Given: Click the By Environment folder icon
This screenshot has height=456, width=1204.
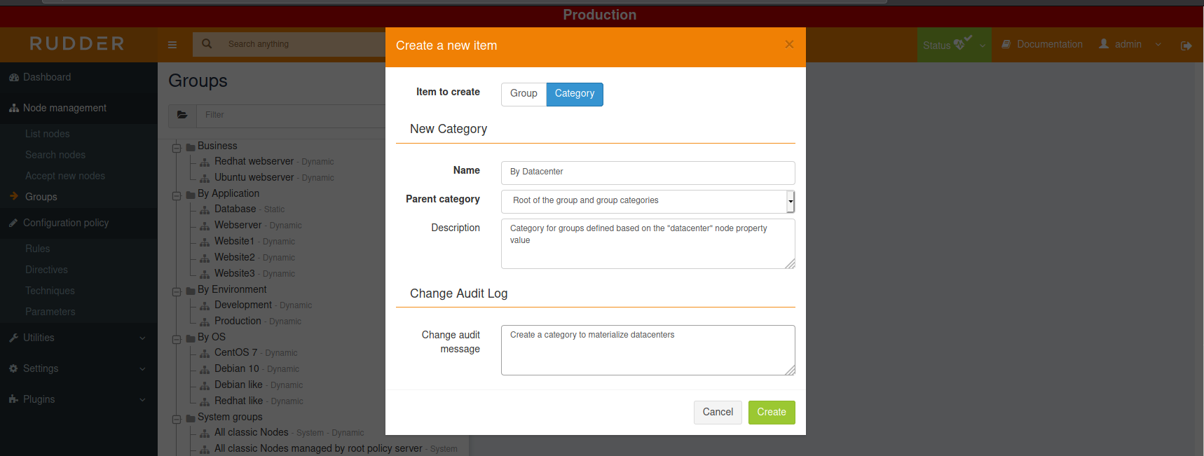Looking at the screenshot, I should coord(190,291).
